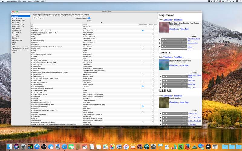
Task: Check Separate discs for 1998 - 2004
Action: [x=142, y=49]
